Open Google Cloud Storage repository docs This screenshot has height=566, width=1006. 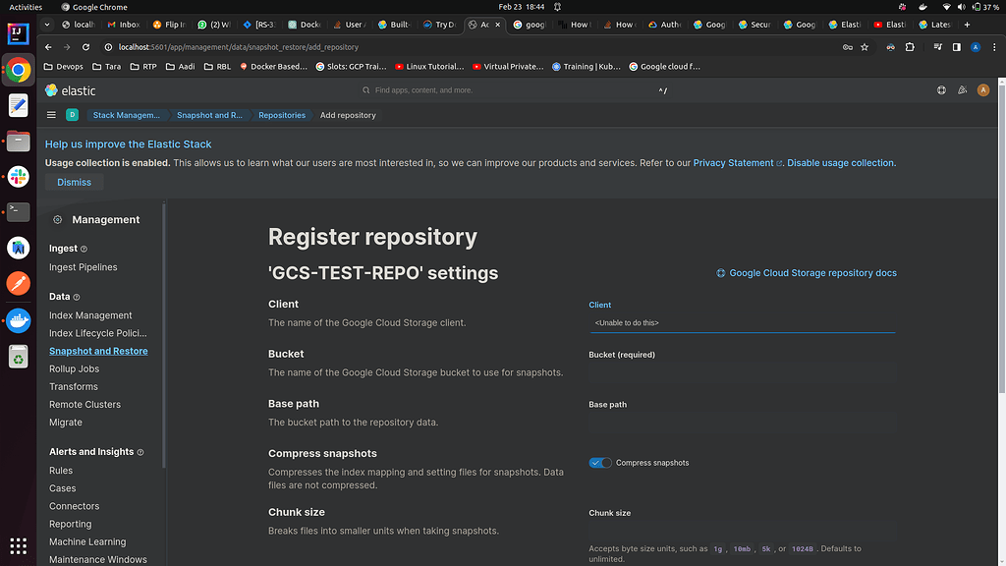pyautogui.click(x=812, y=272)
